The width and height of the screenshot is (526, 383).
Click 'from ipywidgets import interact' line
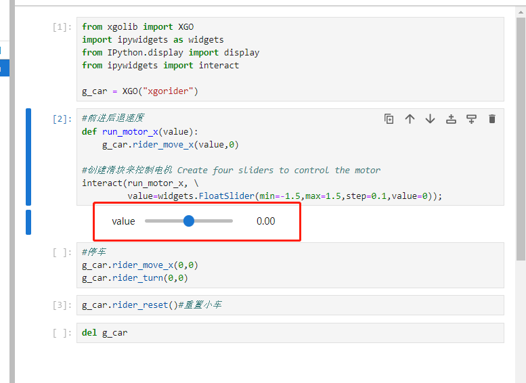pyautogui.click(x=160, y=66)
